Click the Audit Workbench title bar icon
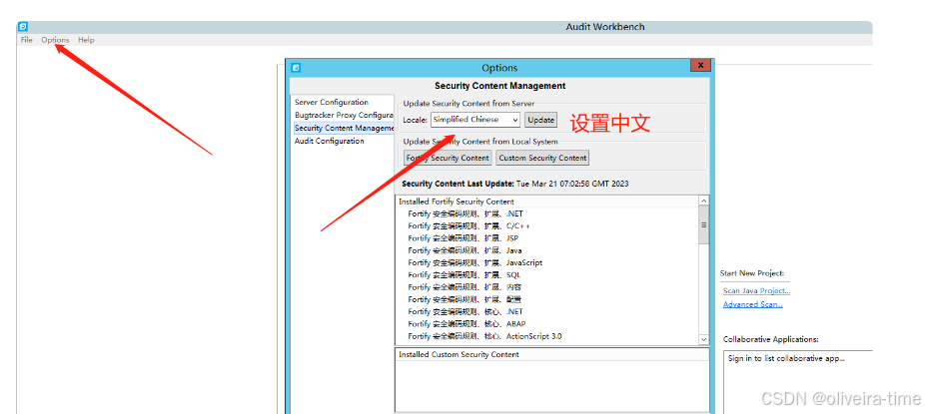The image size is (925, 414). click(x=22, y=27)
